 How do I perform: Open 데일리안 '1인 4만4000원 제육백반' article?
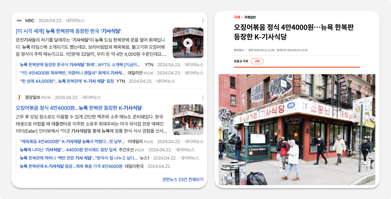pos(72,73)
